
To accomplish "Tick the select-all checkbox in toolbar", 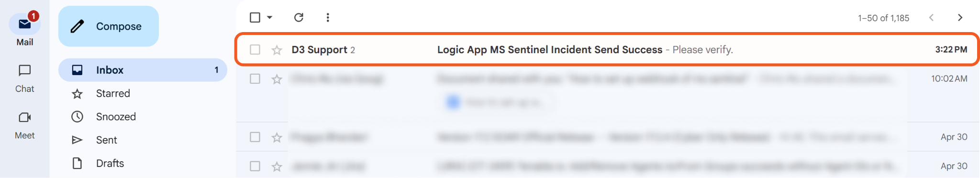I will (x=255, y=18).
